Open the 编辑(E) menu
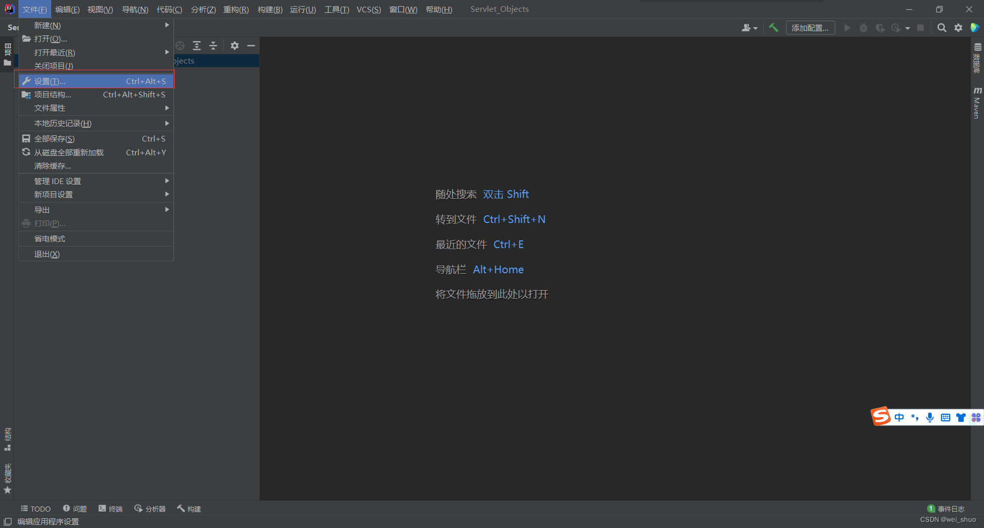This screenshot has width=984, height=528. pos(67,9)
